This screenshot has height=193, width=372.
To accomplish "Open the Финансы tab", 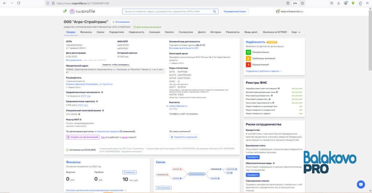I will pos(86,32).
